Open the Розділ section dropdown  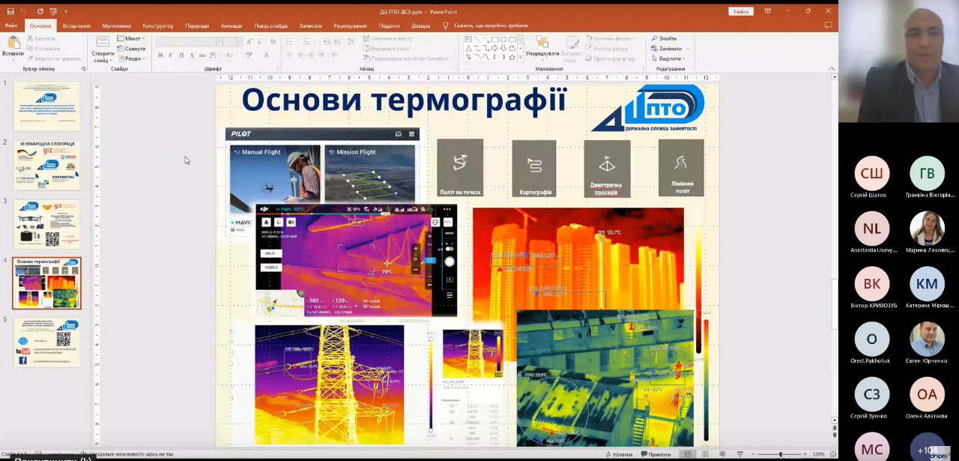pyautogui.click(x=132, y=58)
